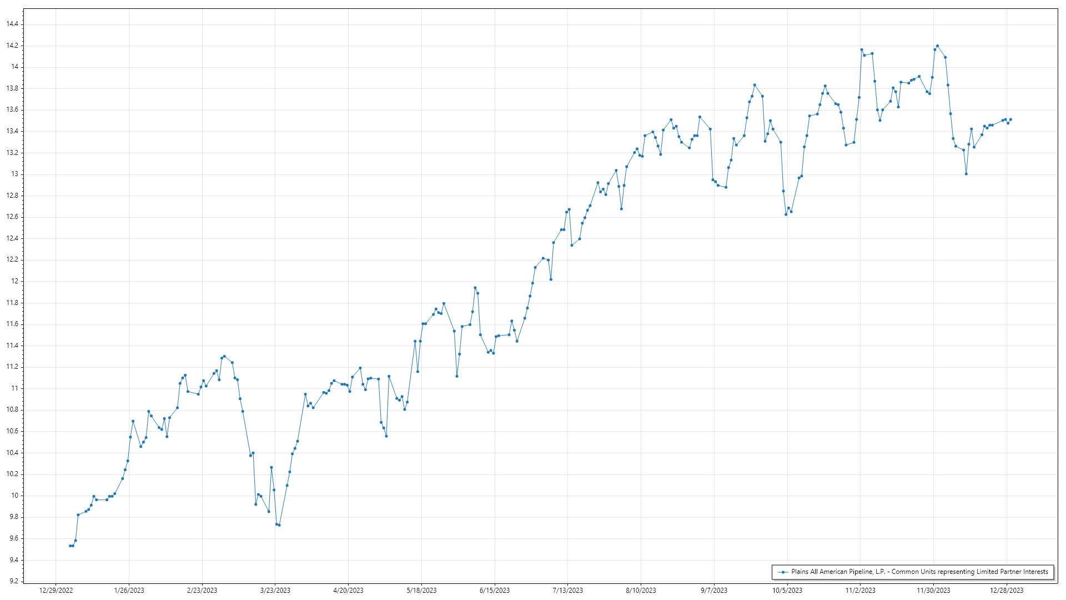Click the 11/30/2023 x-axis date label

pyautogui.click(x=933, y=591)
